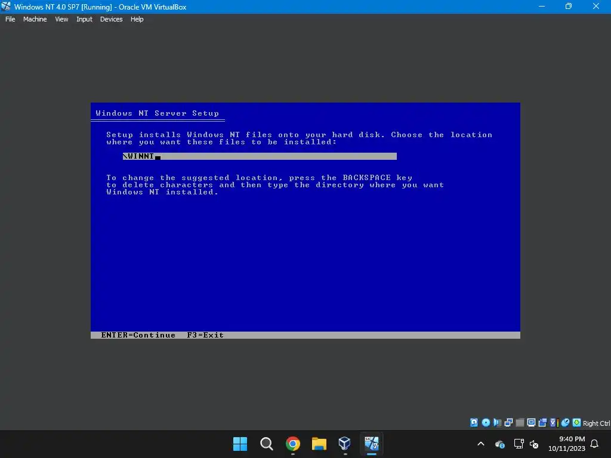This screenshot has height=458, width=611.
Task: Launch Google Chrome from taskbar
Action: pos(292,444)
